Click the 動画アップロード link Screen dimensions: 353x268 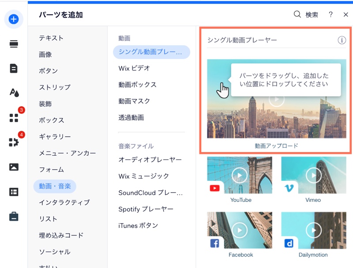click(277, 145)
